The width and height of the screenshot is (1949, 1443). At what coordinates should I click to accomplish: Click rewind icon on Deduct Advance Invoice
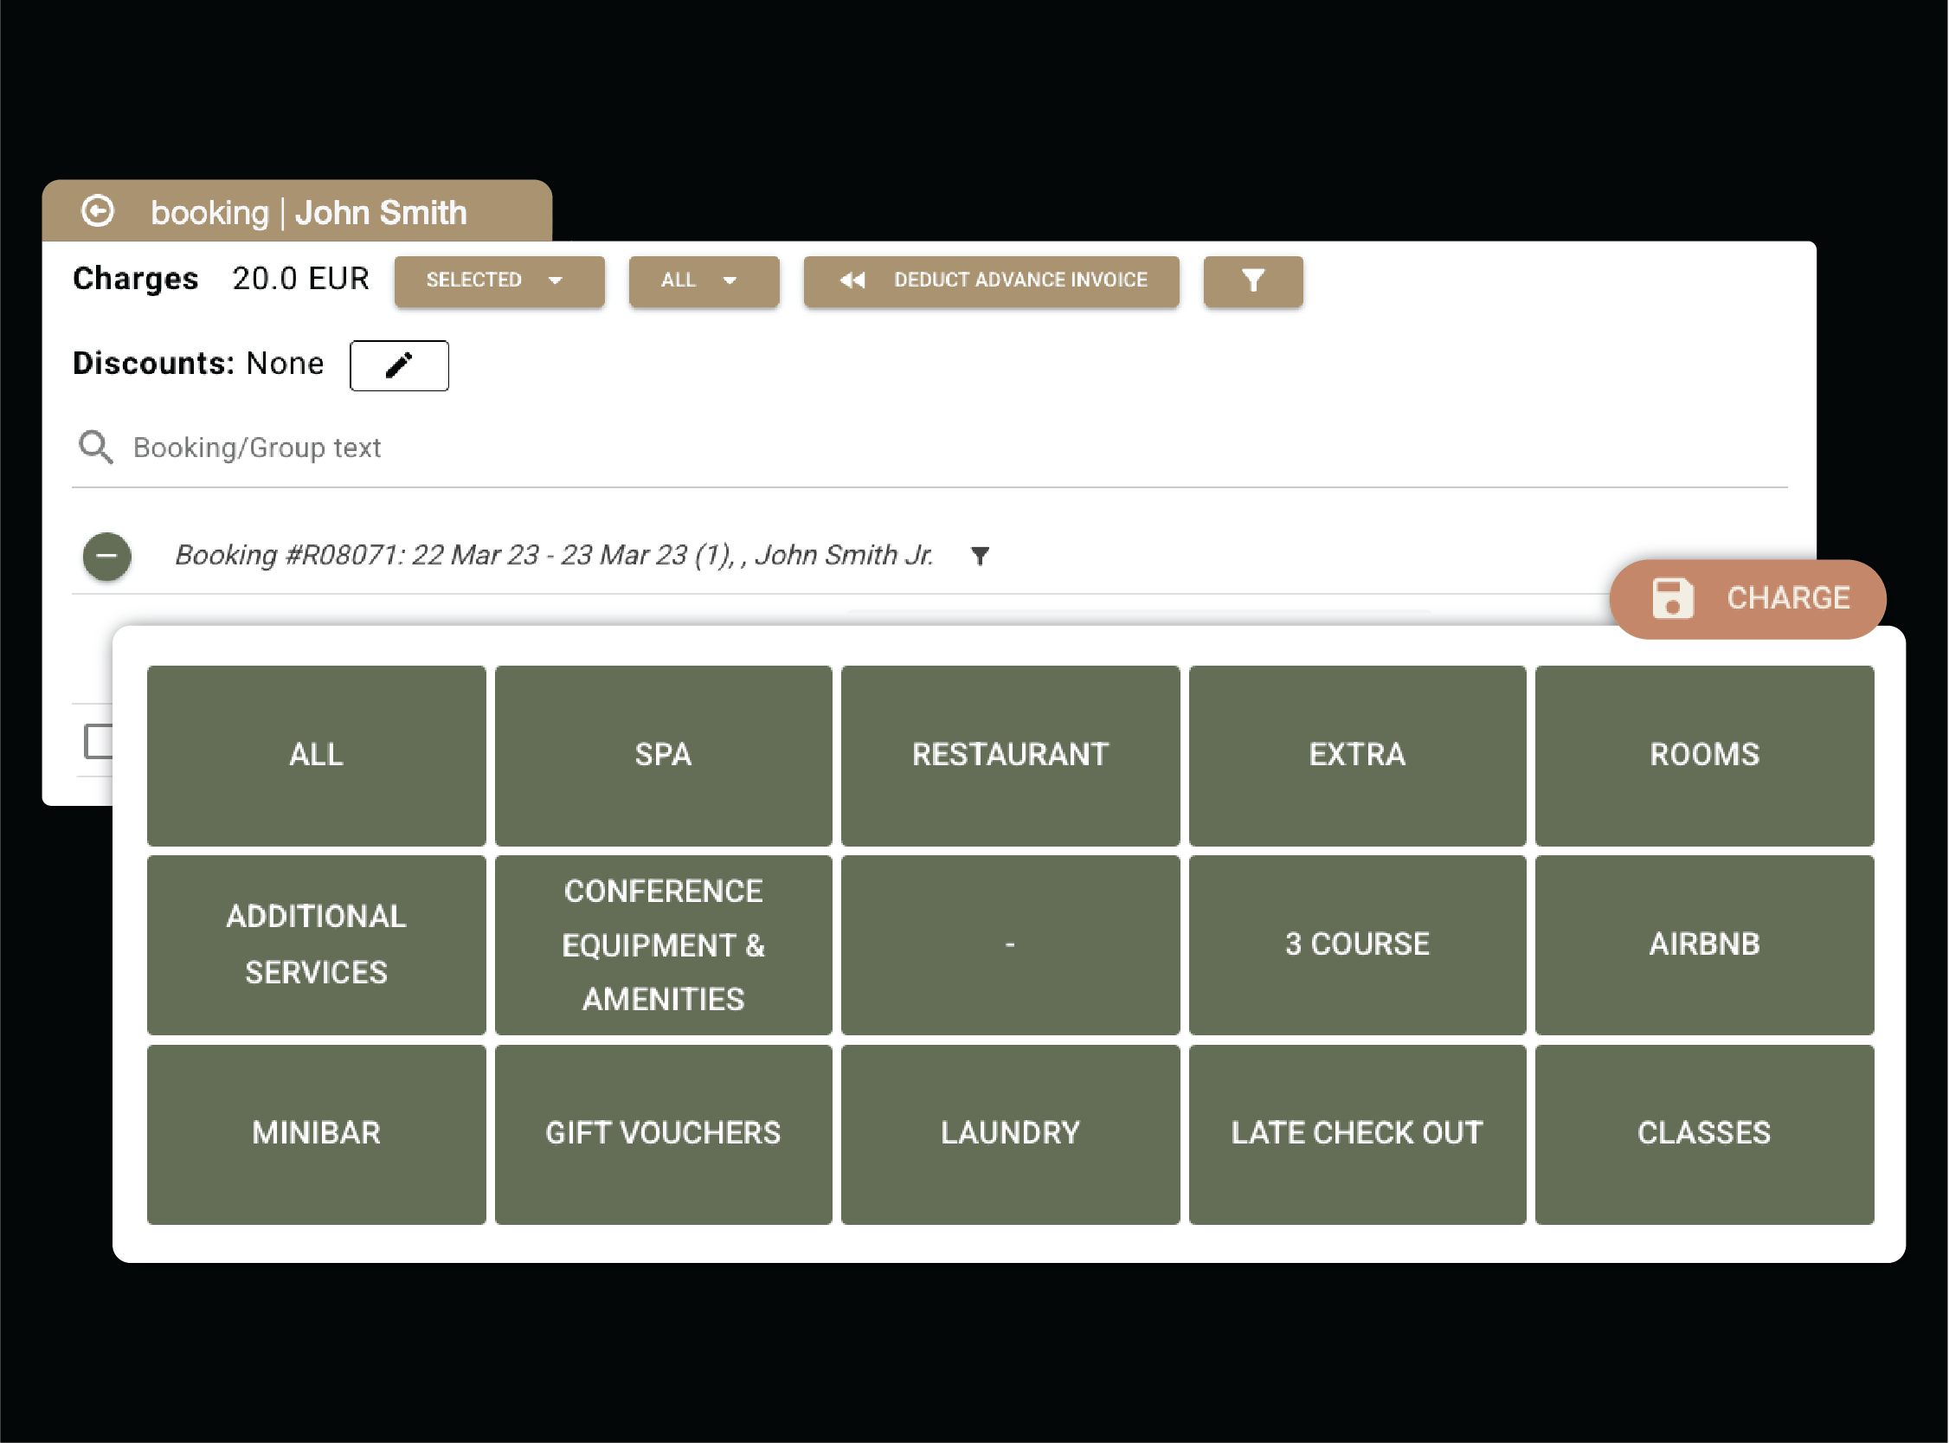click(852, 280)
